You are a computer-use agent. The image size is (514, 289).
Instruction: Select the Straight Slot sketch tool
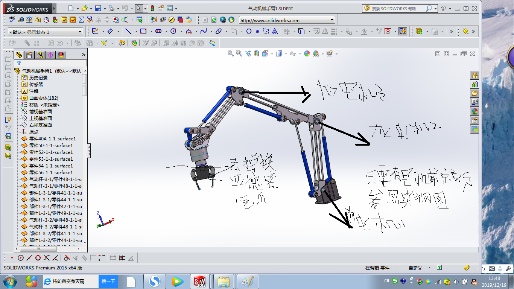(158, 32)
